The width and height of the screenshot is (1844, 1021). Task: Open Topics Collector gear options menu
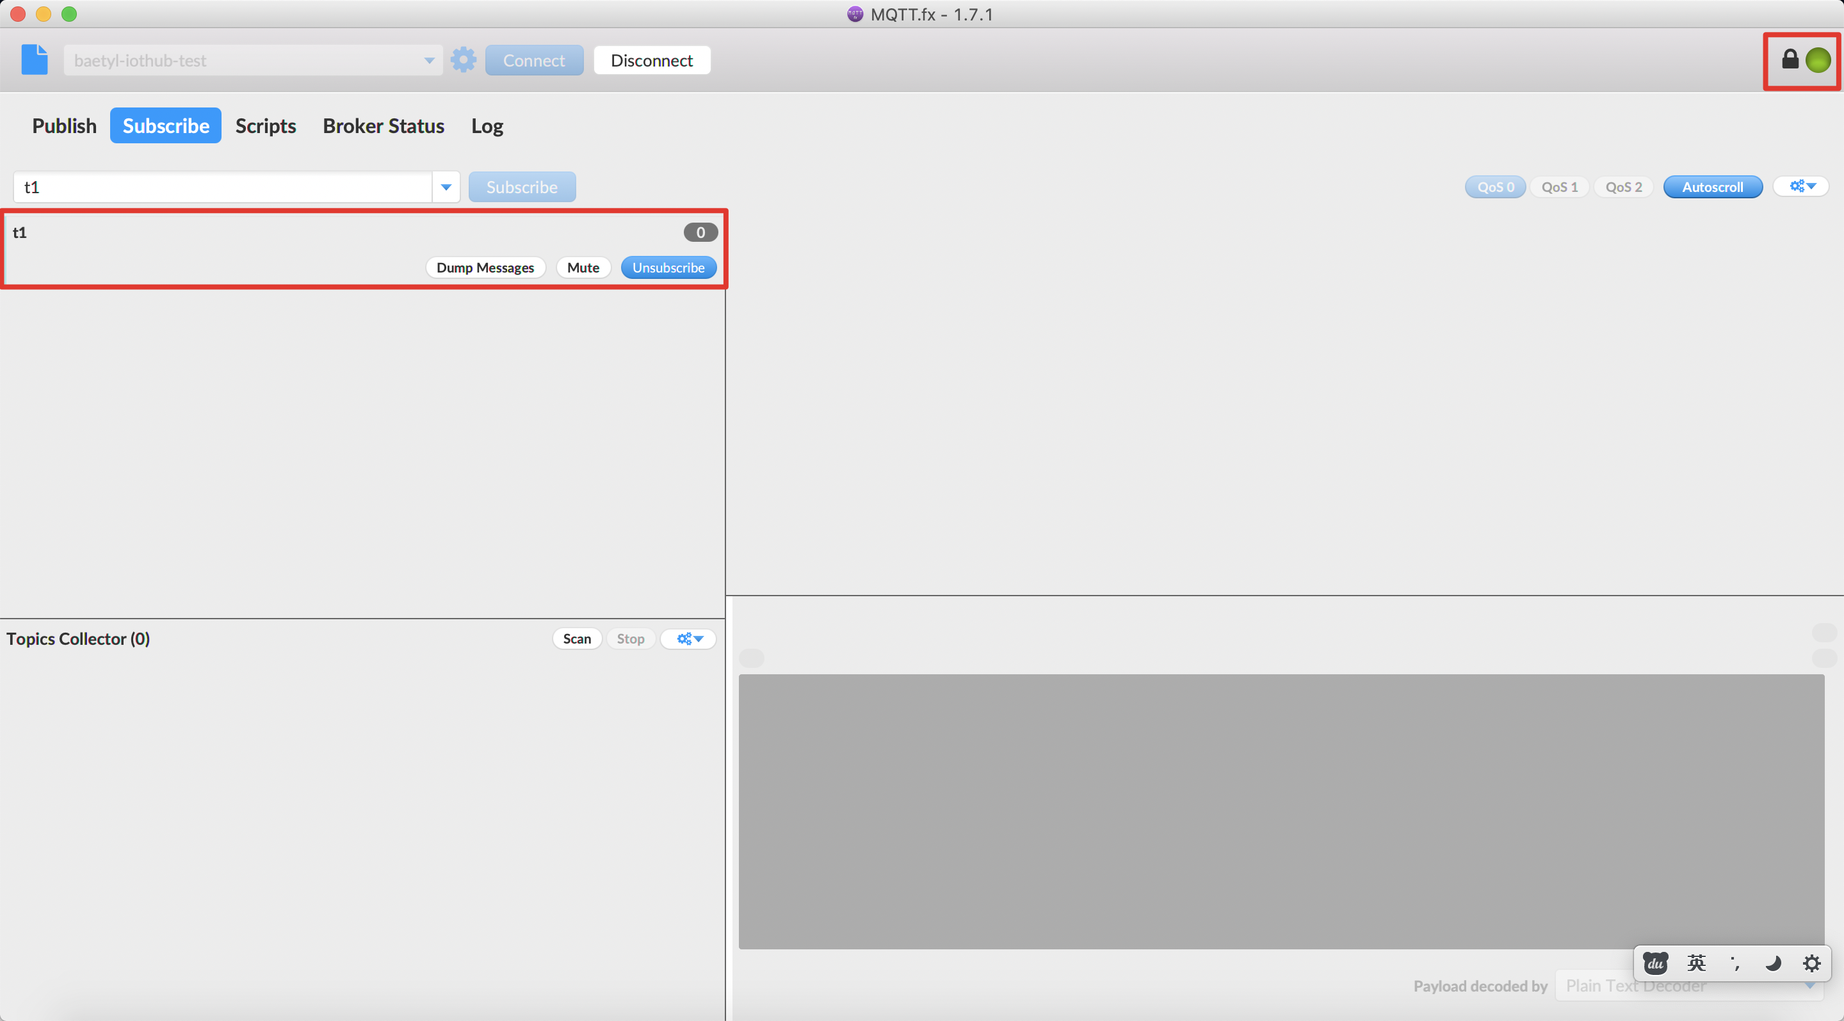[x=689, y=638]
